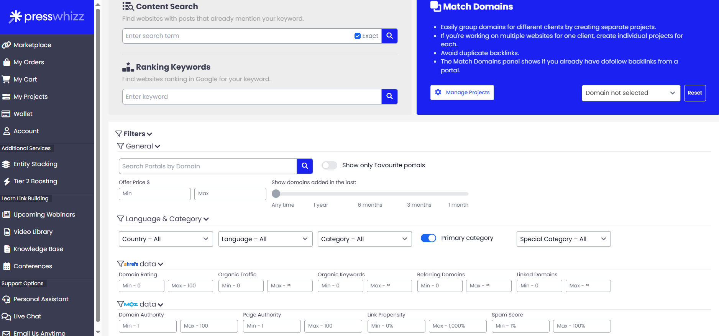Viewport: 719px width, 336px height.
Task: Click the Video Library icon
Action: point(7,232)
